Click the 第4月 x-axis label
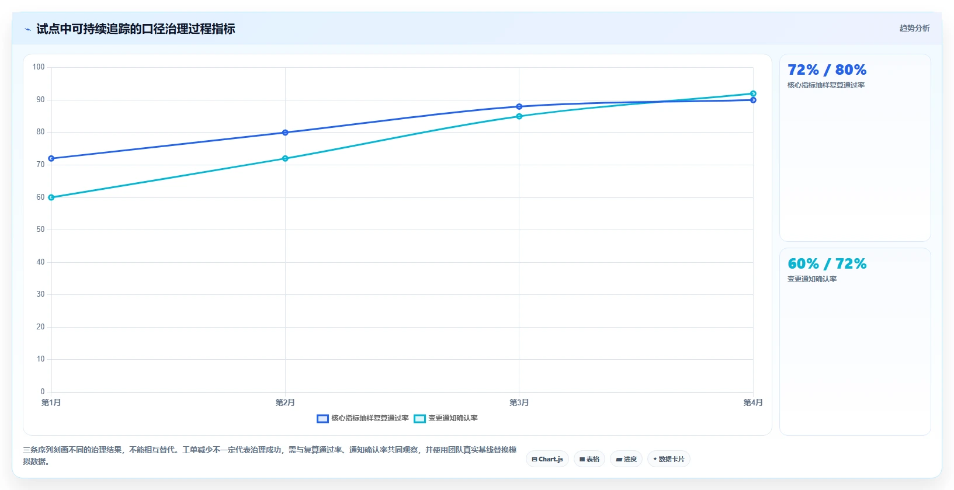This screenshot has height=490, width=954. (753, 402)
